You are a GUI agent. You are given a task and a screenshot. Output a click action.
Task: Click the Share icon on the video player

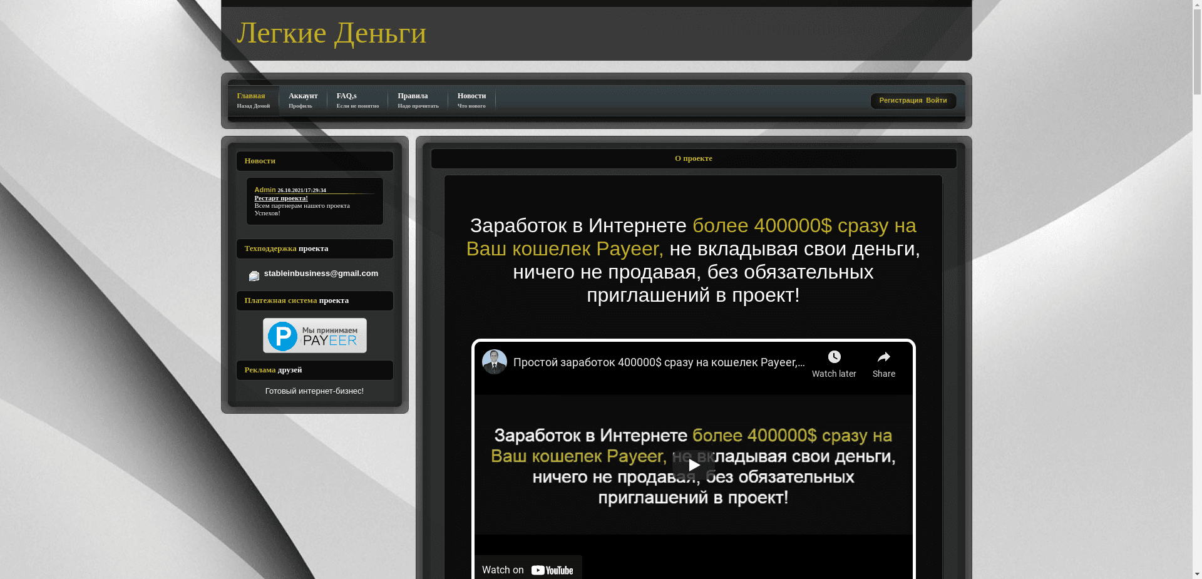coord(883,357)
